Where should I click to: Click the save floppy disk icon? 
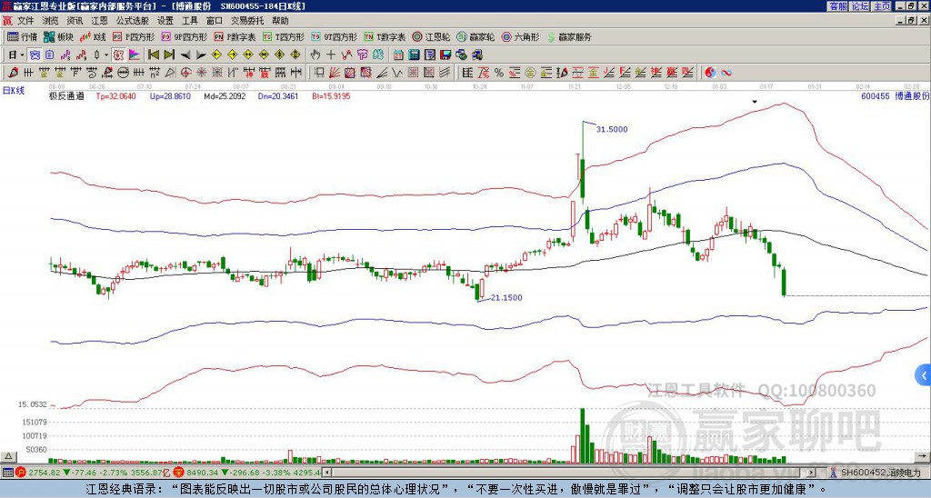click(445, 55)
